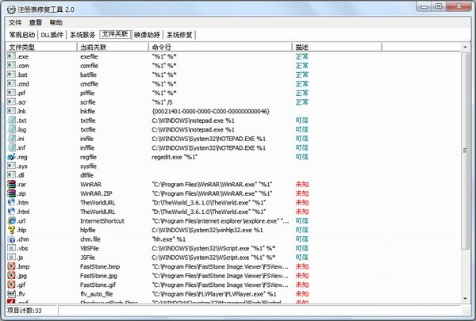Click the registry icon next to .reg
The image size is (476, 321).
coord(10,157)
